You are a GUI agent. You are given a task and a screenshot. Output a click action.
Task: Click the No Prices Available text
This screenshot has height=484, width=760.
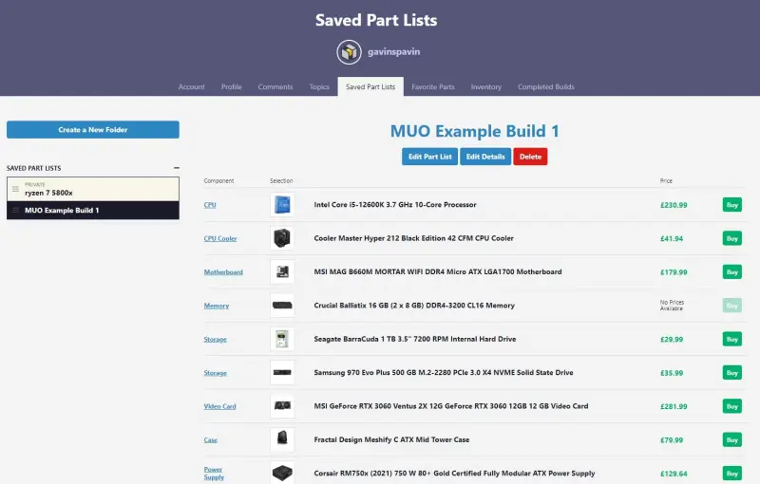pos(672,306)
